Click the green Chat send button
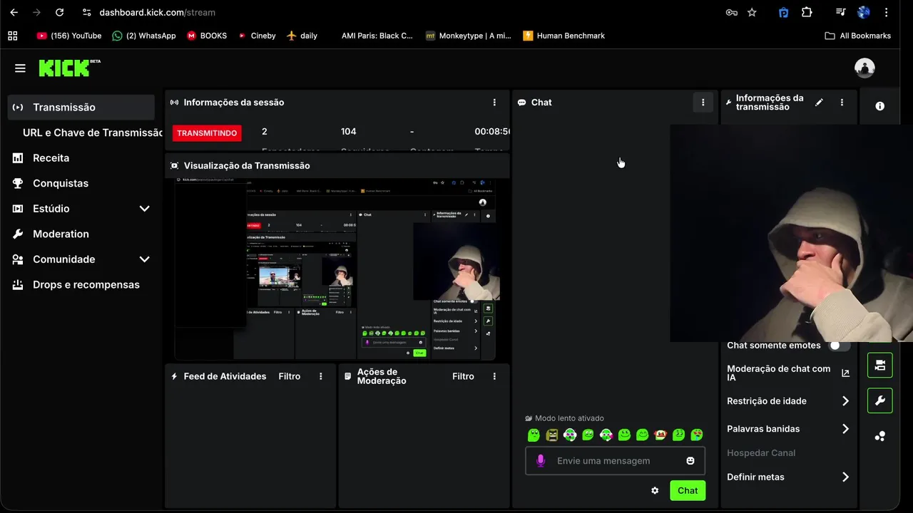This screenshot has width=913, height=513. tap(688, 490)
